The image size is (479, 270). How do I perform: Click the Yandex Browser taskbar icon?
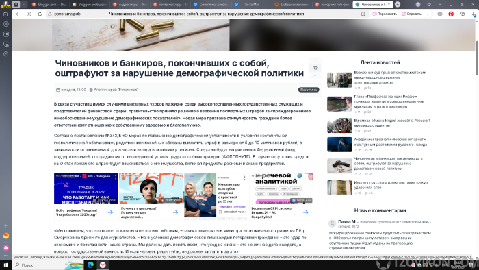point(103,265)
